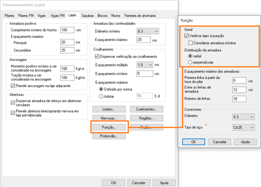Expand 'Espaçamento múltiplo' combo box

145,65
